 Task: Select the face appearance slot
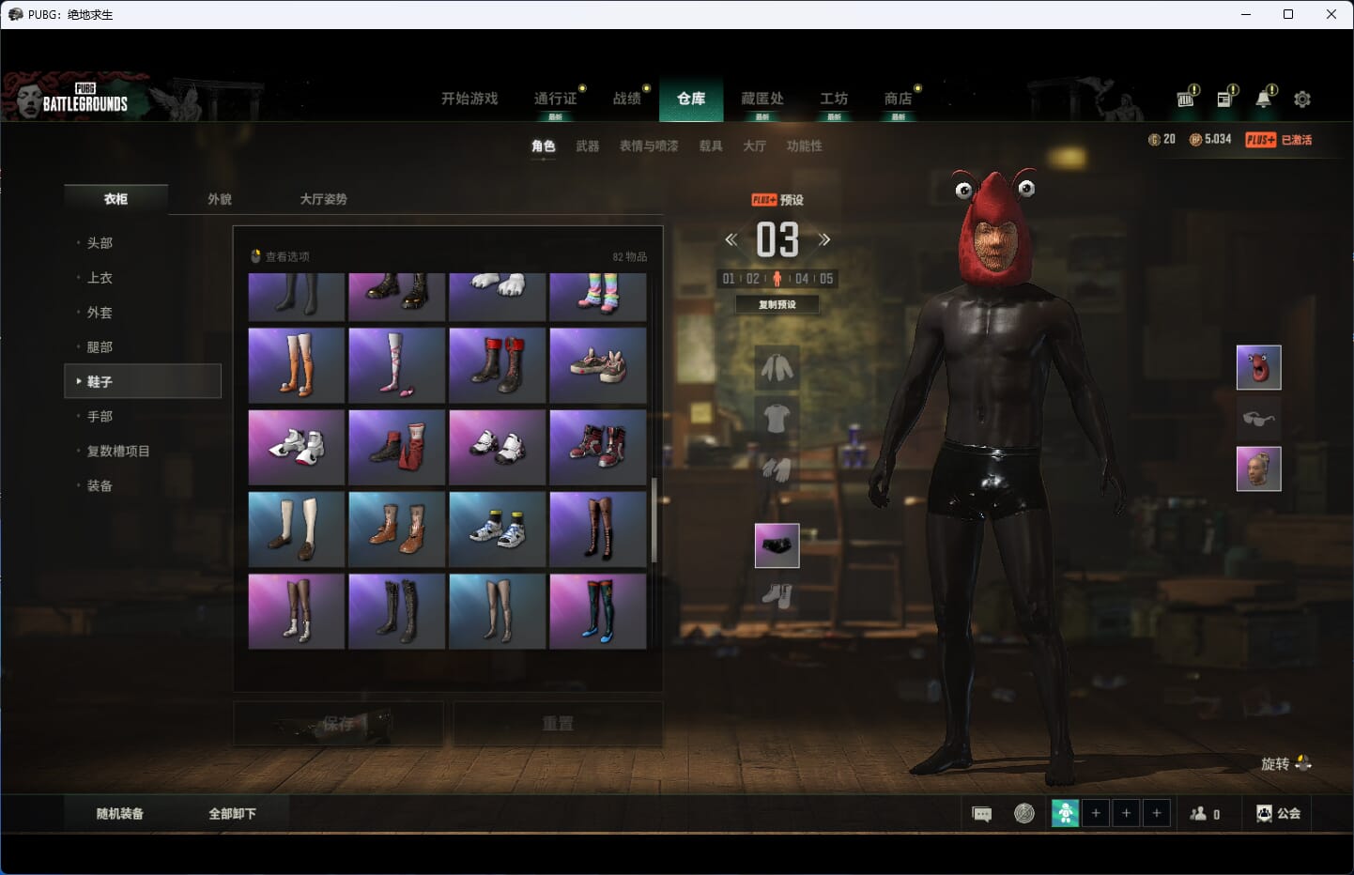click(1258, 468)
